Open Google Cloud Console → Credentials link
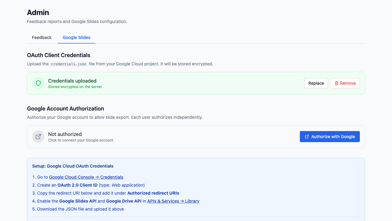 [x=86, y=177]
